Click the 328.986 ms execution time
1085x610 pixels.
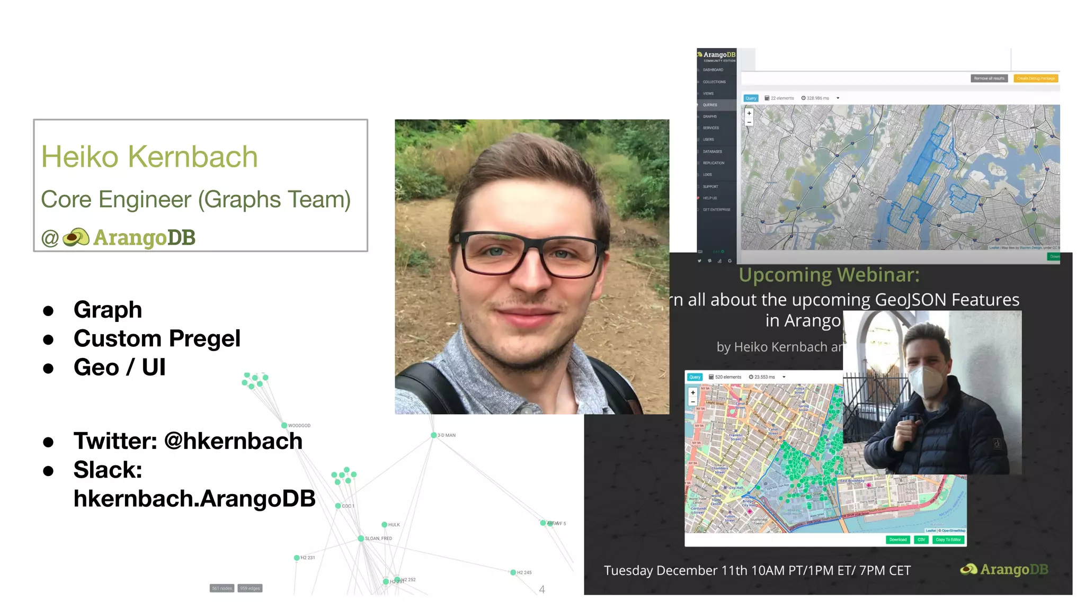click(x=815, y=98)
